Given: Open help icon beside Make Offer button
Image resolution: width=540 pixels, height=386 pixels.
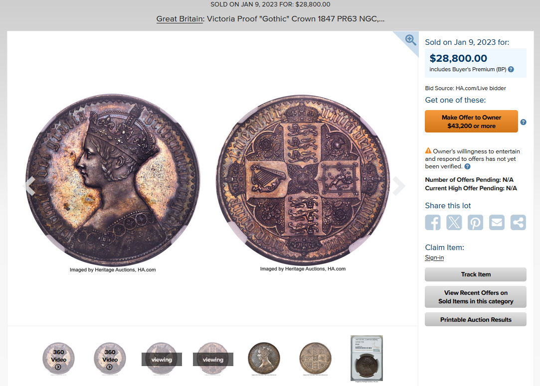Looking at the screenshot, I should (x=523, y=122).
